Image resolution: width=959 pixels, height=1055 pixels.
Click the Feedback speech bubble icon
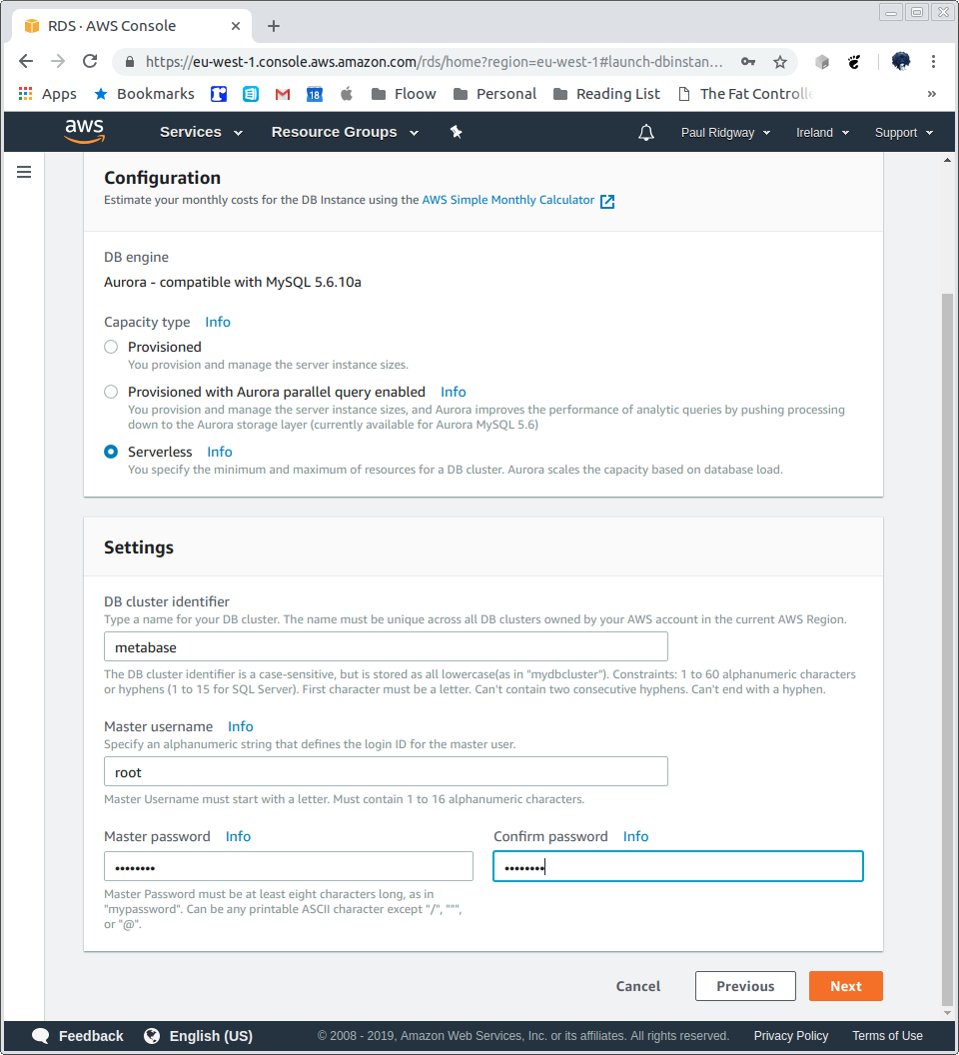pyautogui.click(x=40, y=1036)
